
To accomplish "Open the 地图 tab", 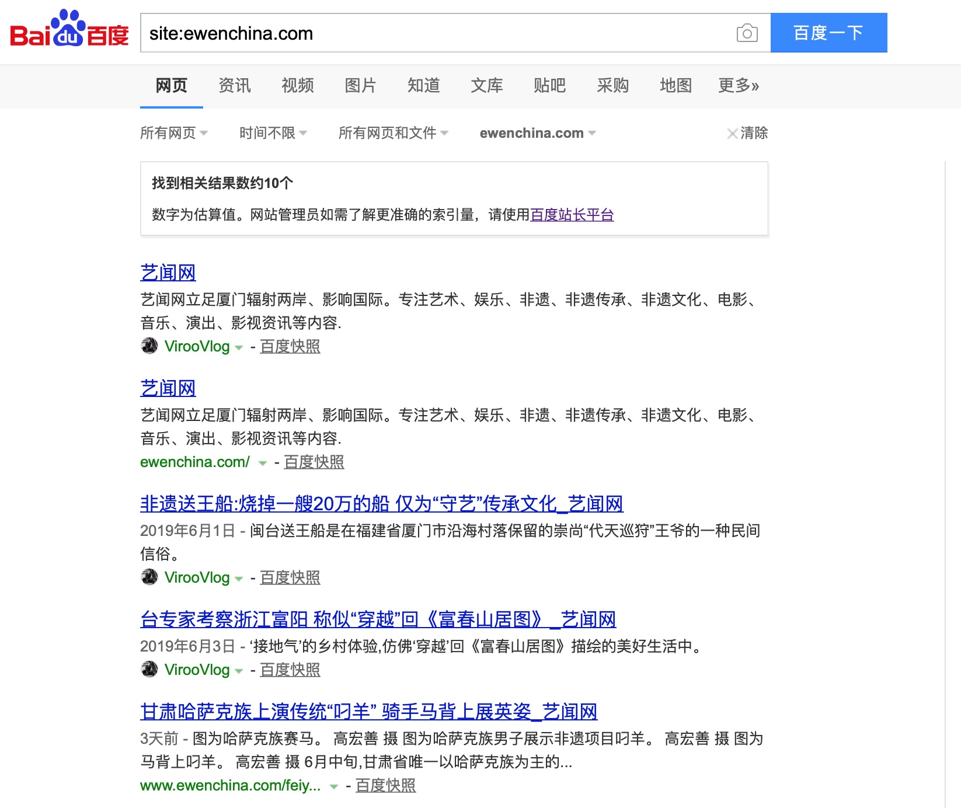I will pos(676,86).
